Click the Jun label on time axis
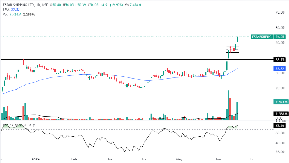The height and width of the screenshot is (163, 289). tap(217, 160)
